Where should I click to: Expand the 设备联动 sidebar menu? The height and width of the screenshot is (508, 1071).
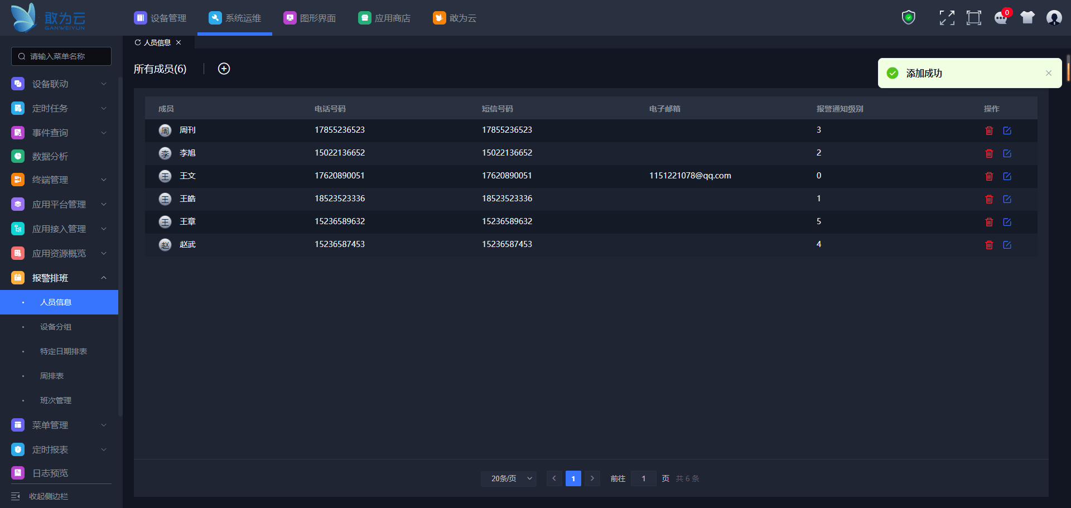point(59,84)
